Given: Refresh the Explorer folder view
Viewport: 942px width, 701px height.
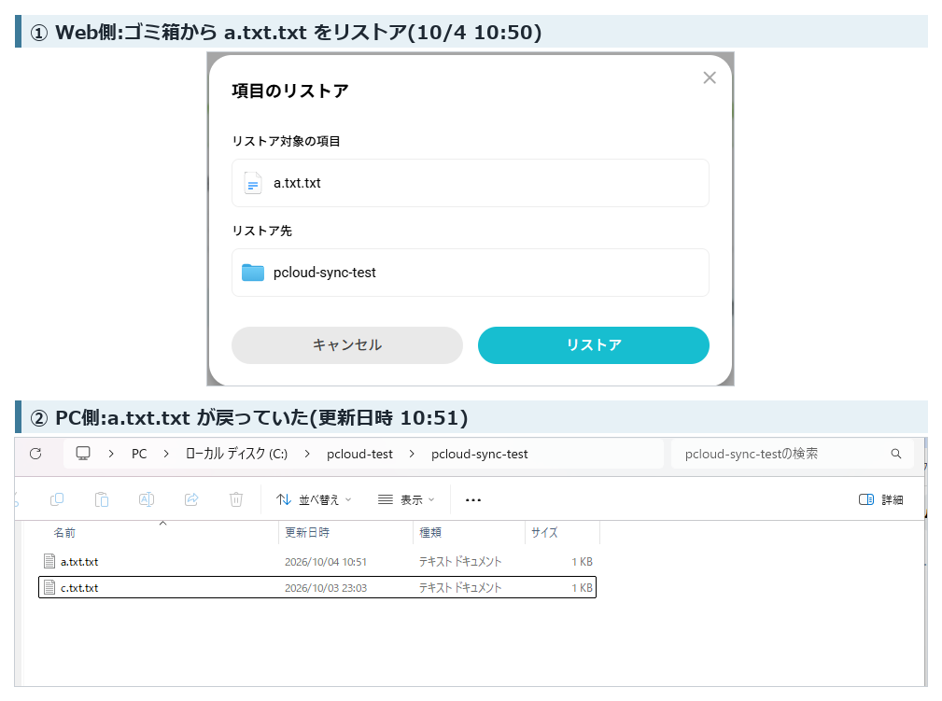Looking at the screenshot, I should click(x=35, y=454).
